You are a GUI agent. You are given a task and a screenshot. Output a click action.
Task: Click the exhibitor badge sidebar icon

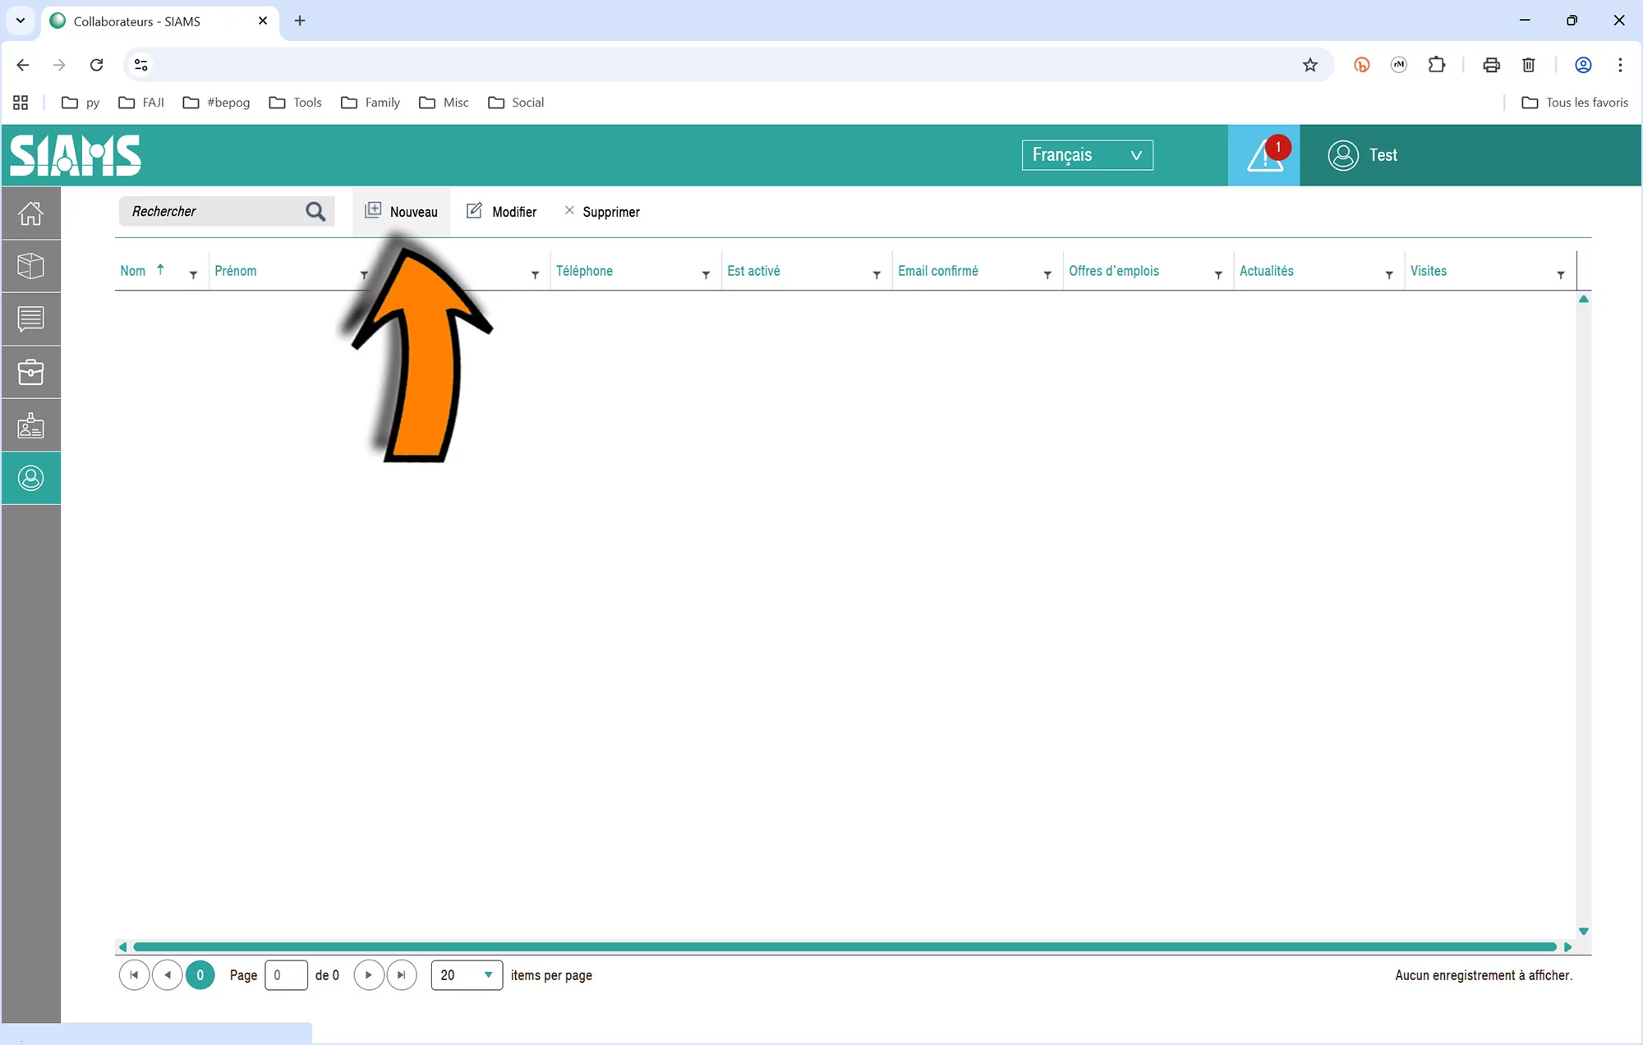tap(30, 425)
